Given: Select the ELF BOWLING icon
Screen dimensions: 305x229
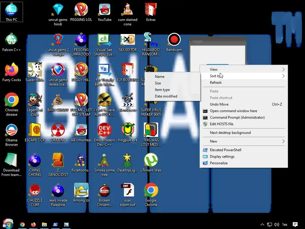Looking at the screenshot, I should 127,72.
